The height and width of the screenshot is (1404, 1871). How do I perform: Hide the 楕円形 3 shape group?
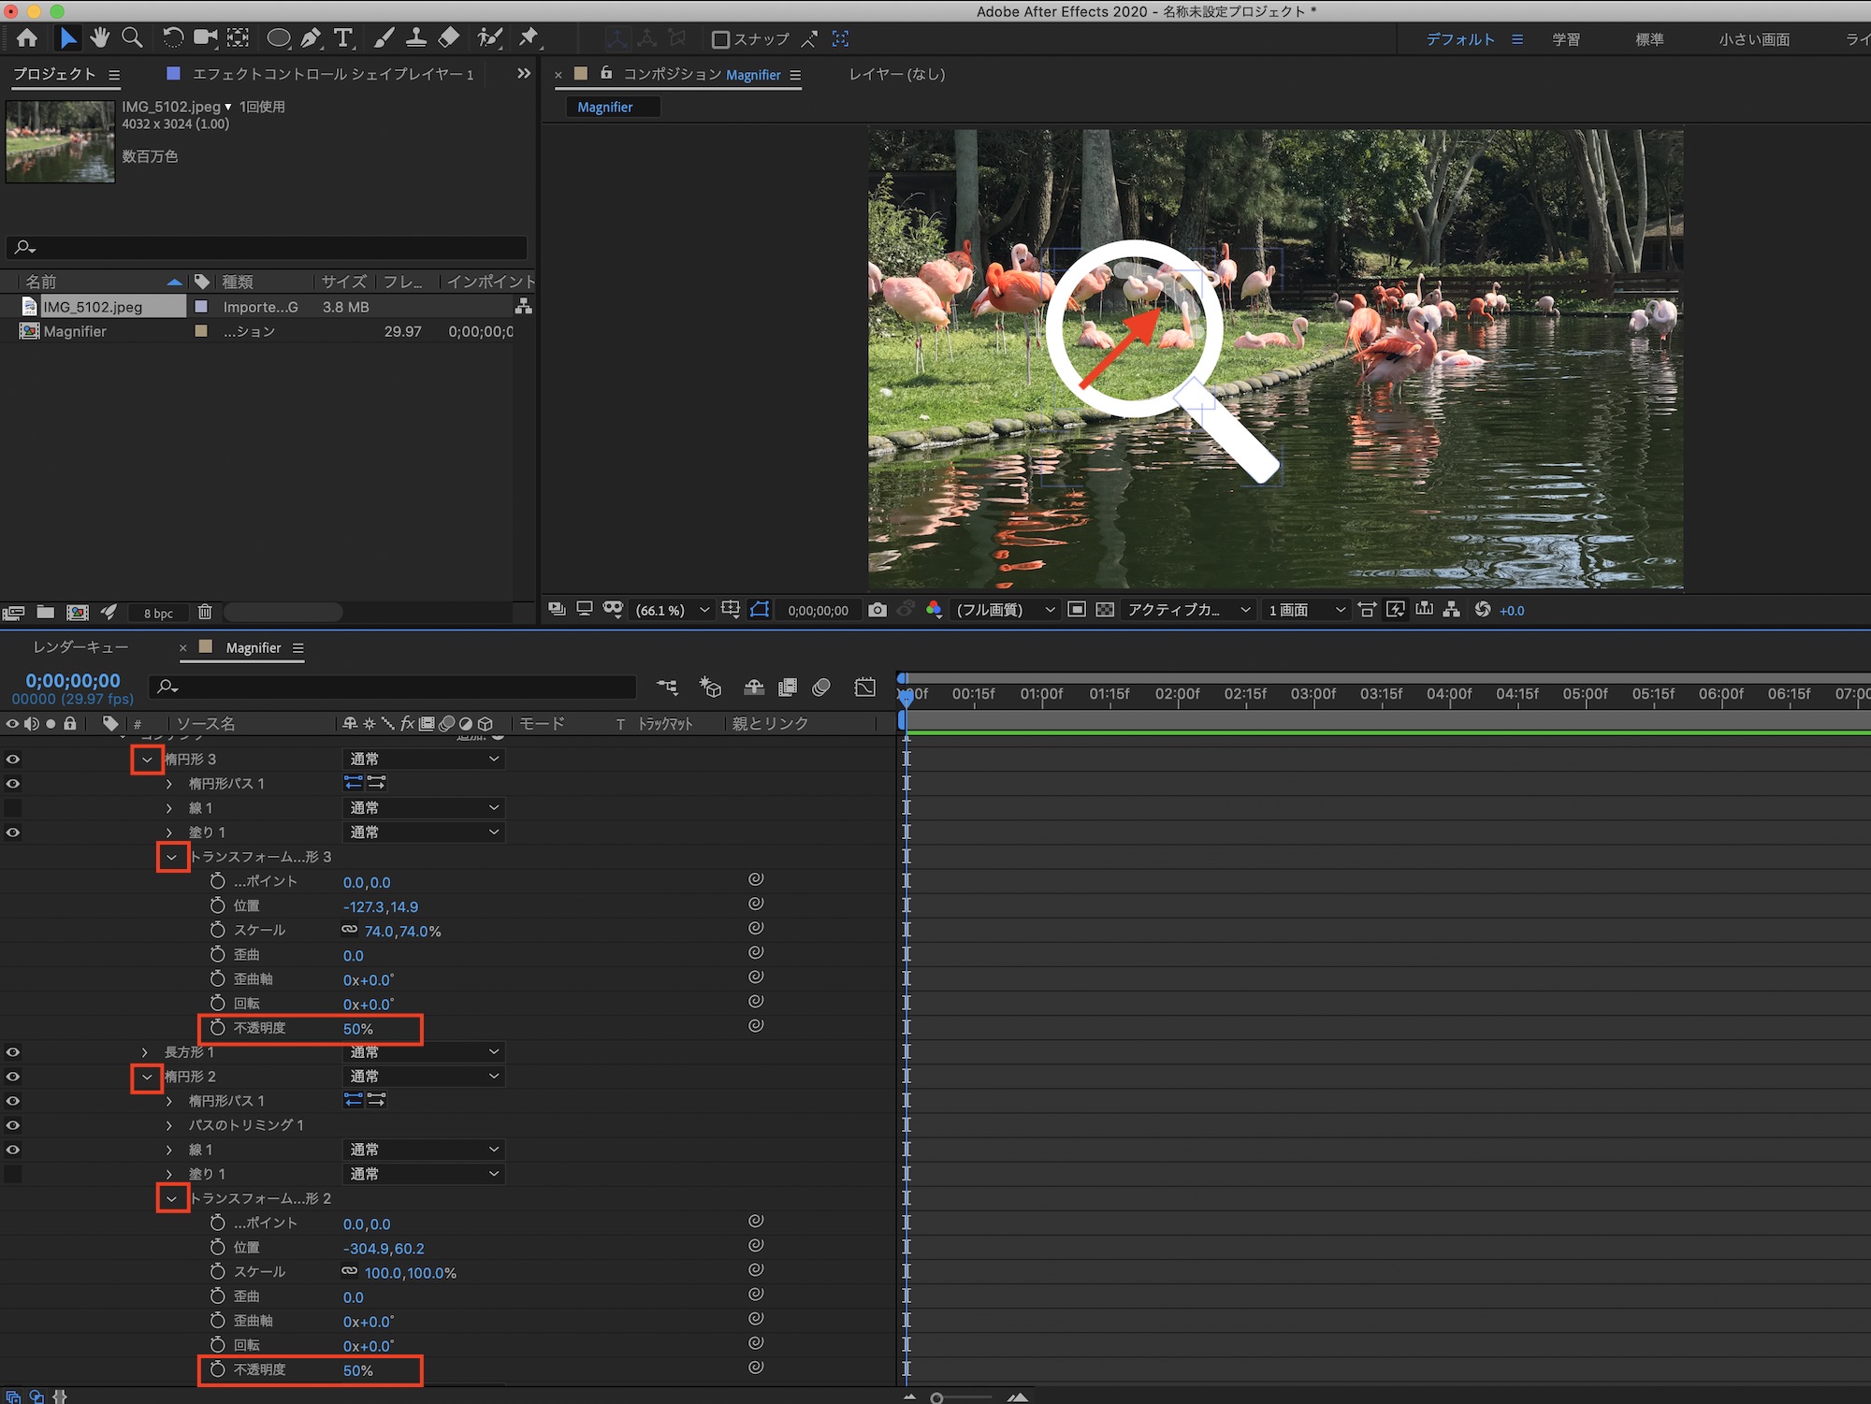[x=13, y=760]
